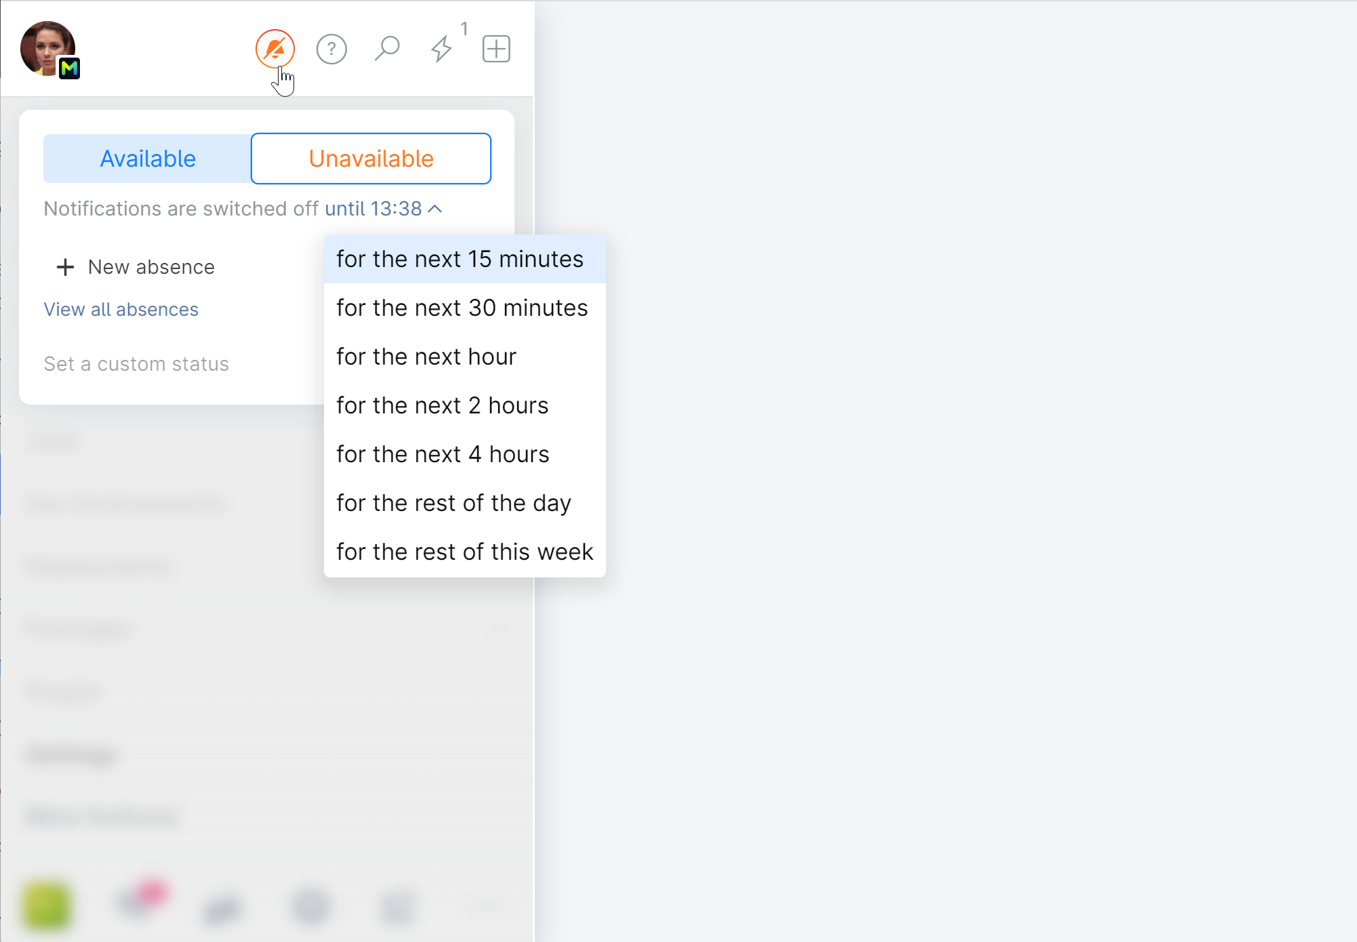
Task: Click the muted notifications bell icon
Action: pos(275,49)
